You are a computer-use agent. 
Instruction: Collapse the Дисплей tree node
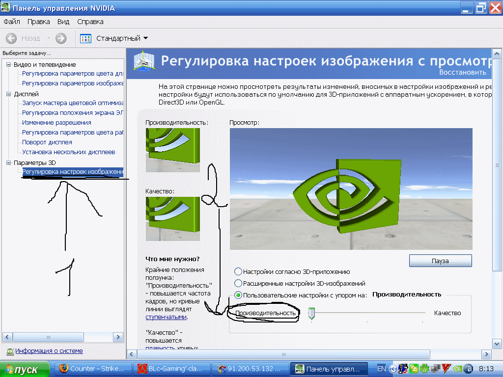(x=9, y=94)
